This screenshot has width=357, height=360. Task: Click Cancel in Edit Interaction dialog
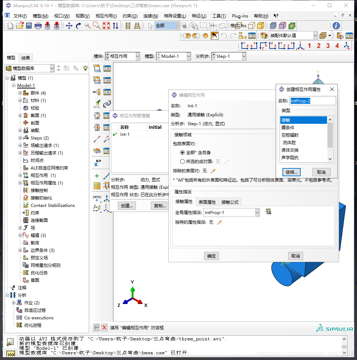(296, 256)
